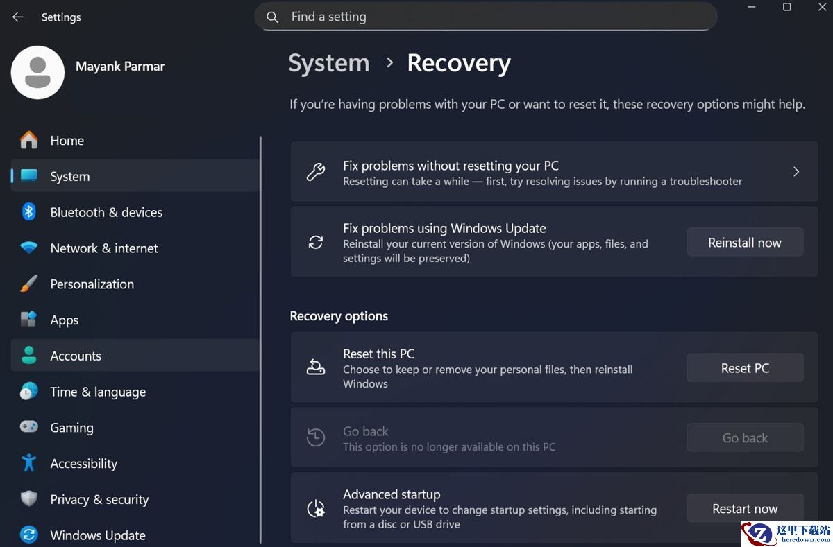Select Accounts in the sidebar
The width and height of the screenshot is (833, 547).
click(x=135, y=356)
